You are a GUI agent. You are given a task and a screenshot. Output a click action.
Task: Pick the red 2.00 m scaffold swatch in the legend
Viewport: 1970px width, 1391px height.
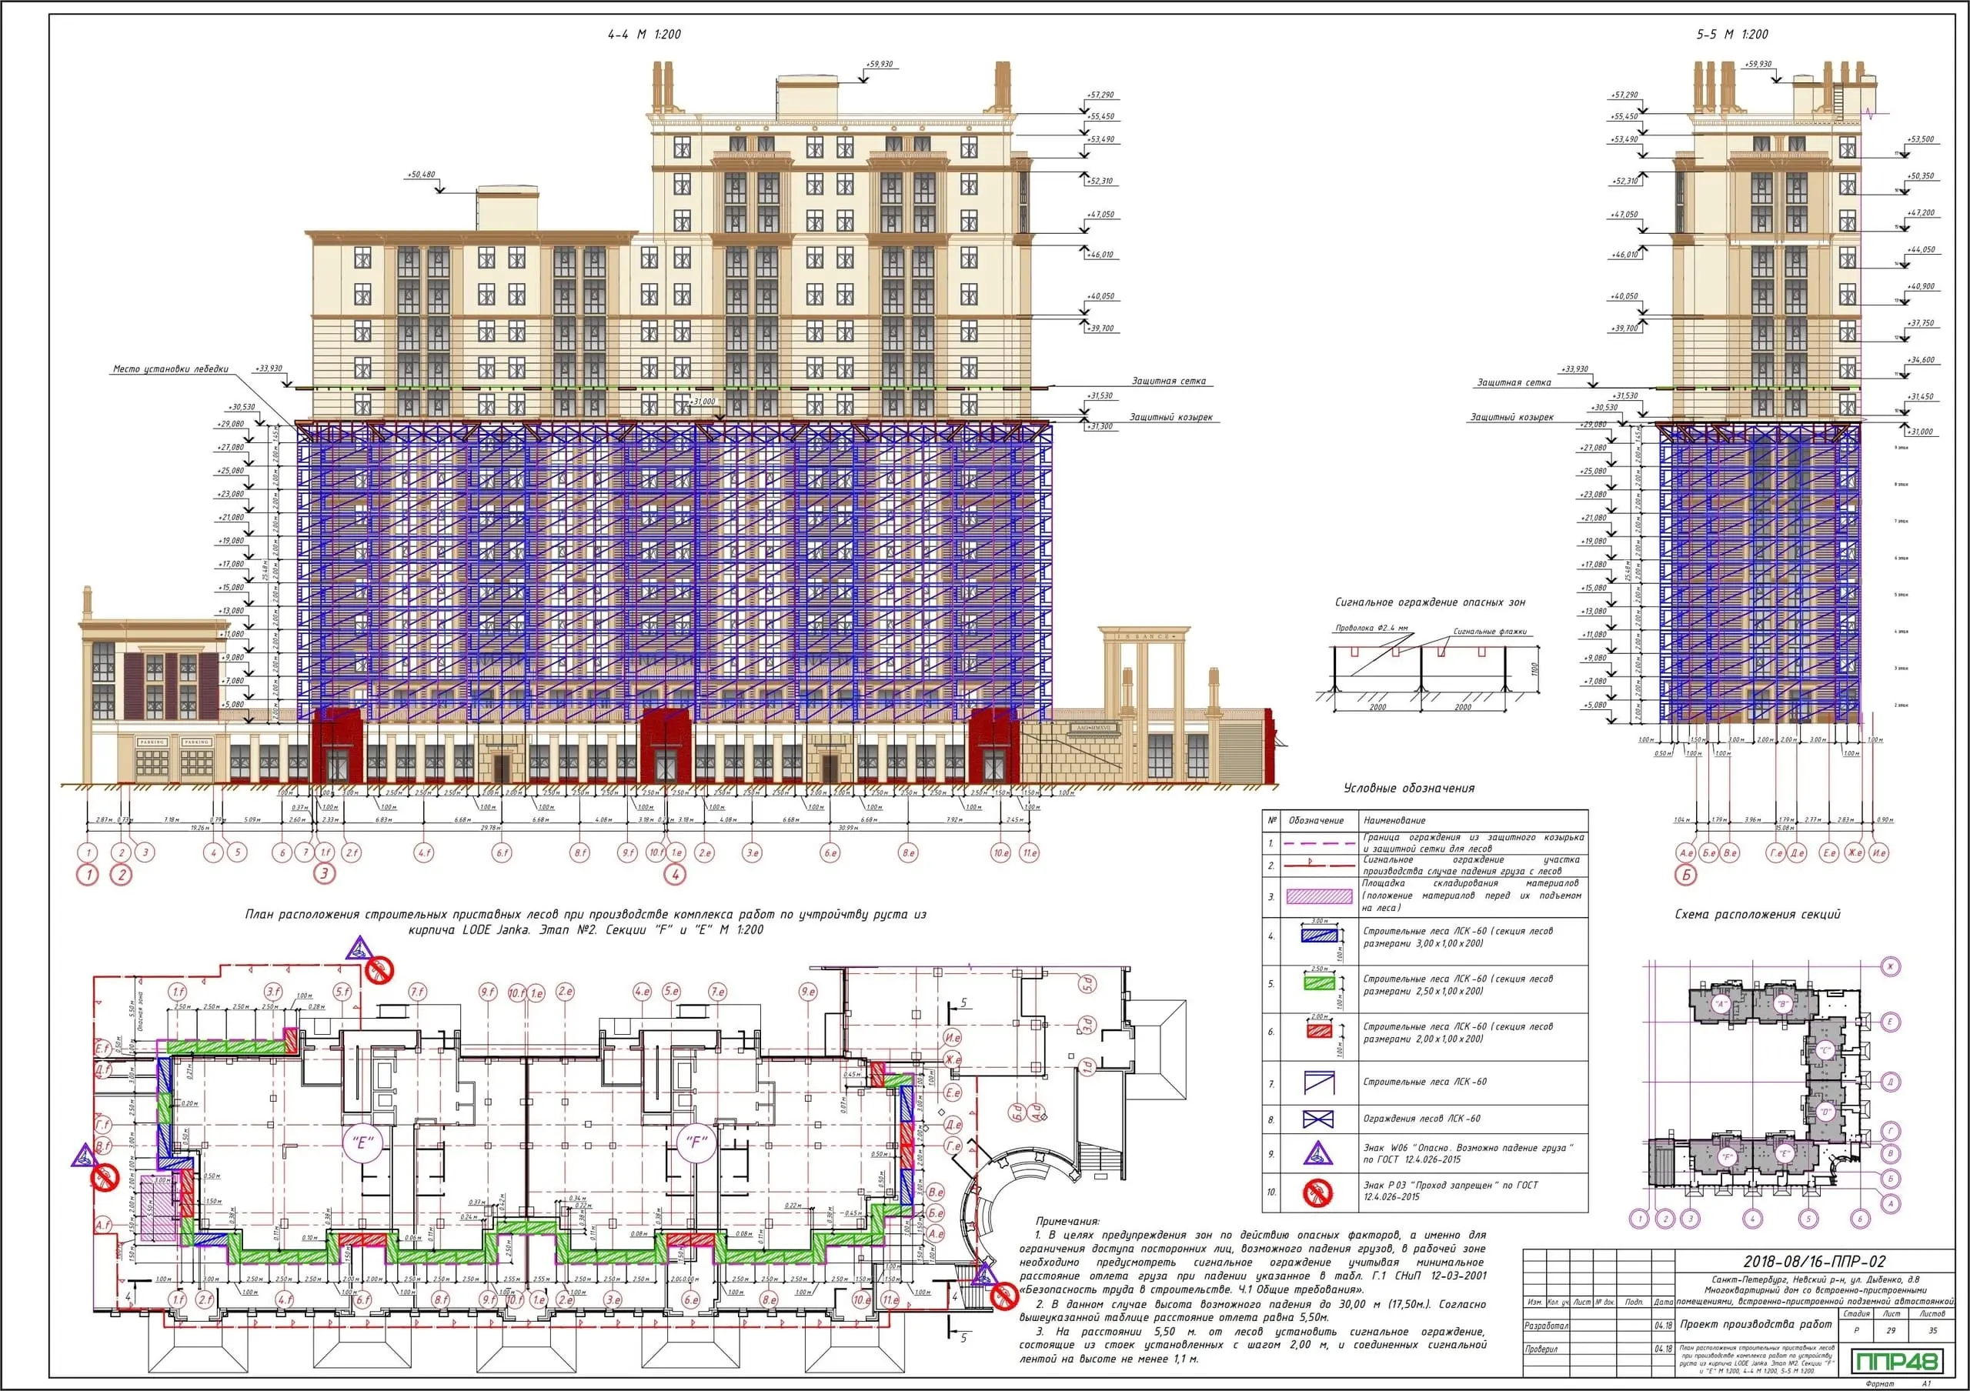coord(1319,1030)
